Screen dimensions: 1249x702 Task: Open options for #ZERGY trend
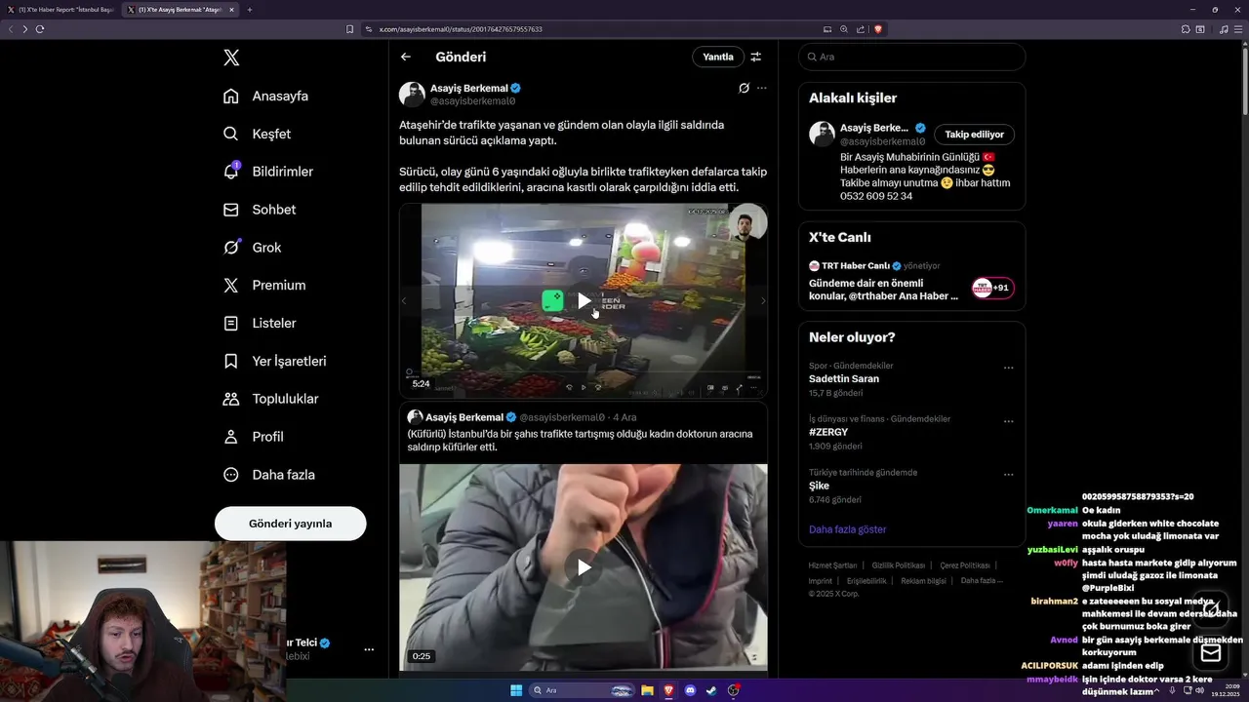point(1008,421)
